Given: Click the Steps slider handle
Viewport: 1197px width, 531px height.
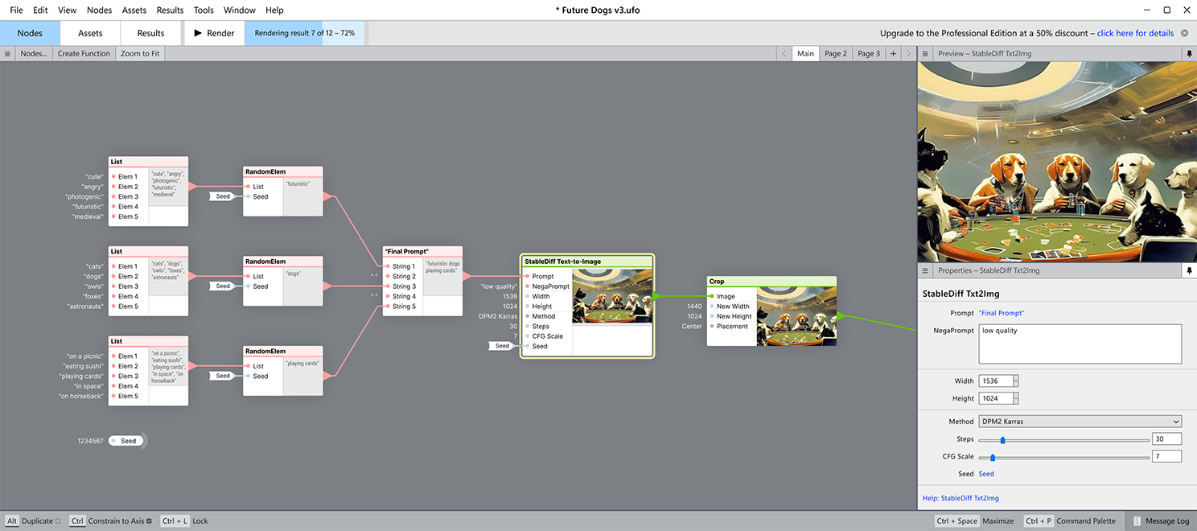Looking at the screenshot, I should (x=1002, y=439).
